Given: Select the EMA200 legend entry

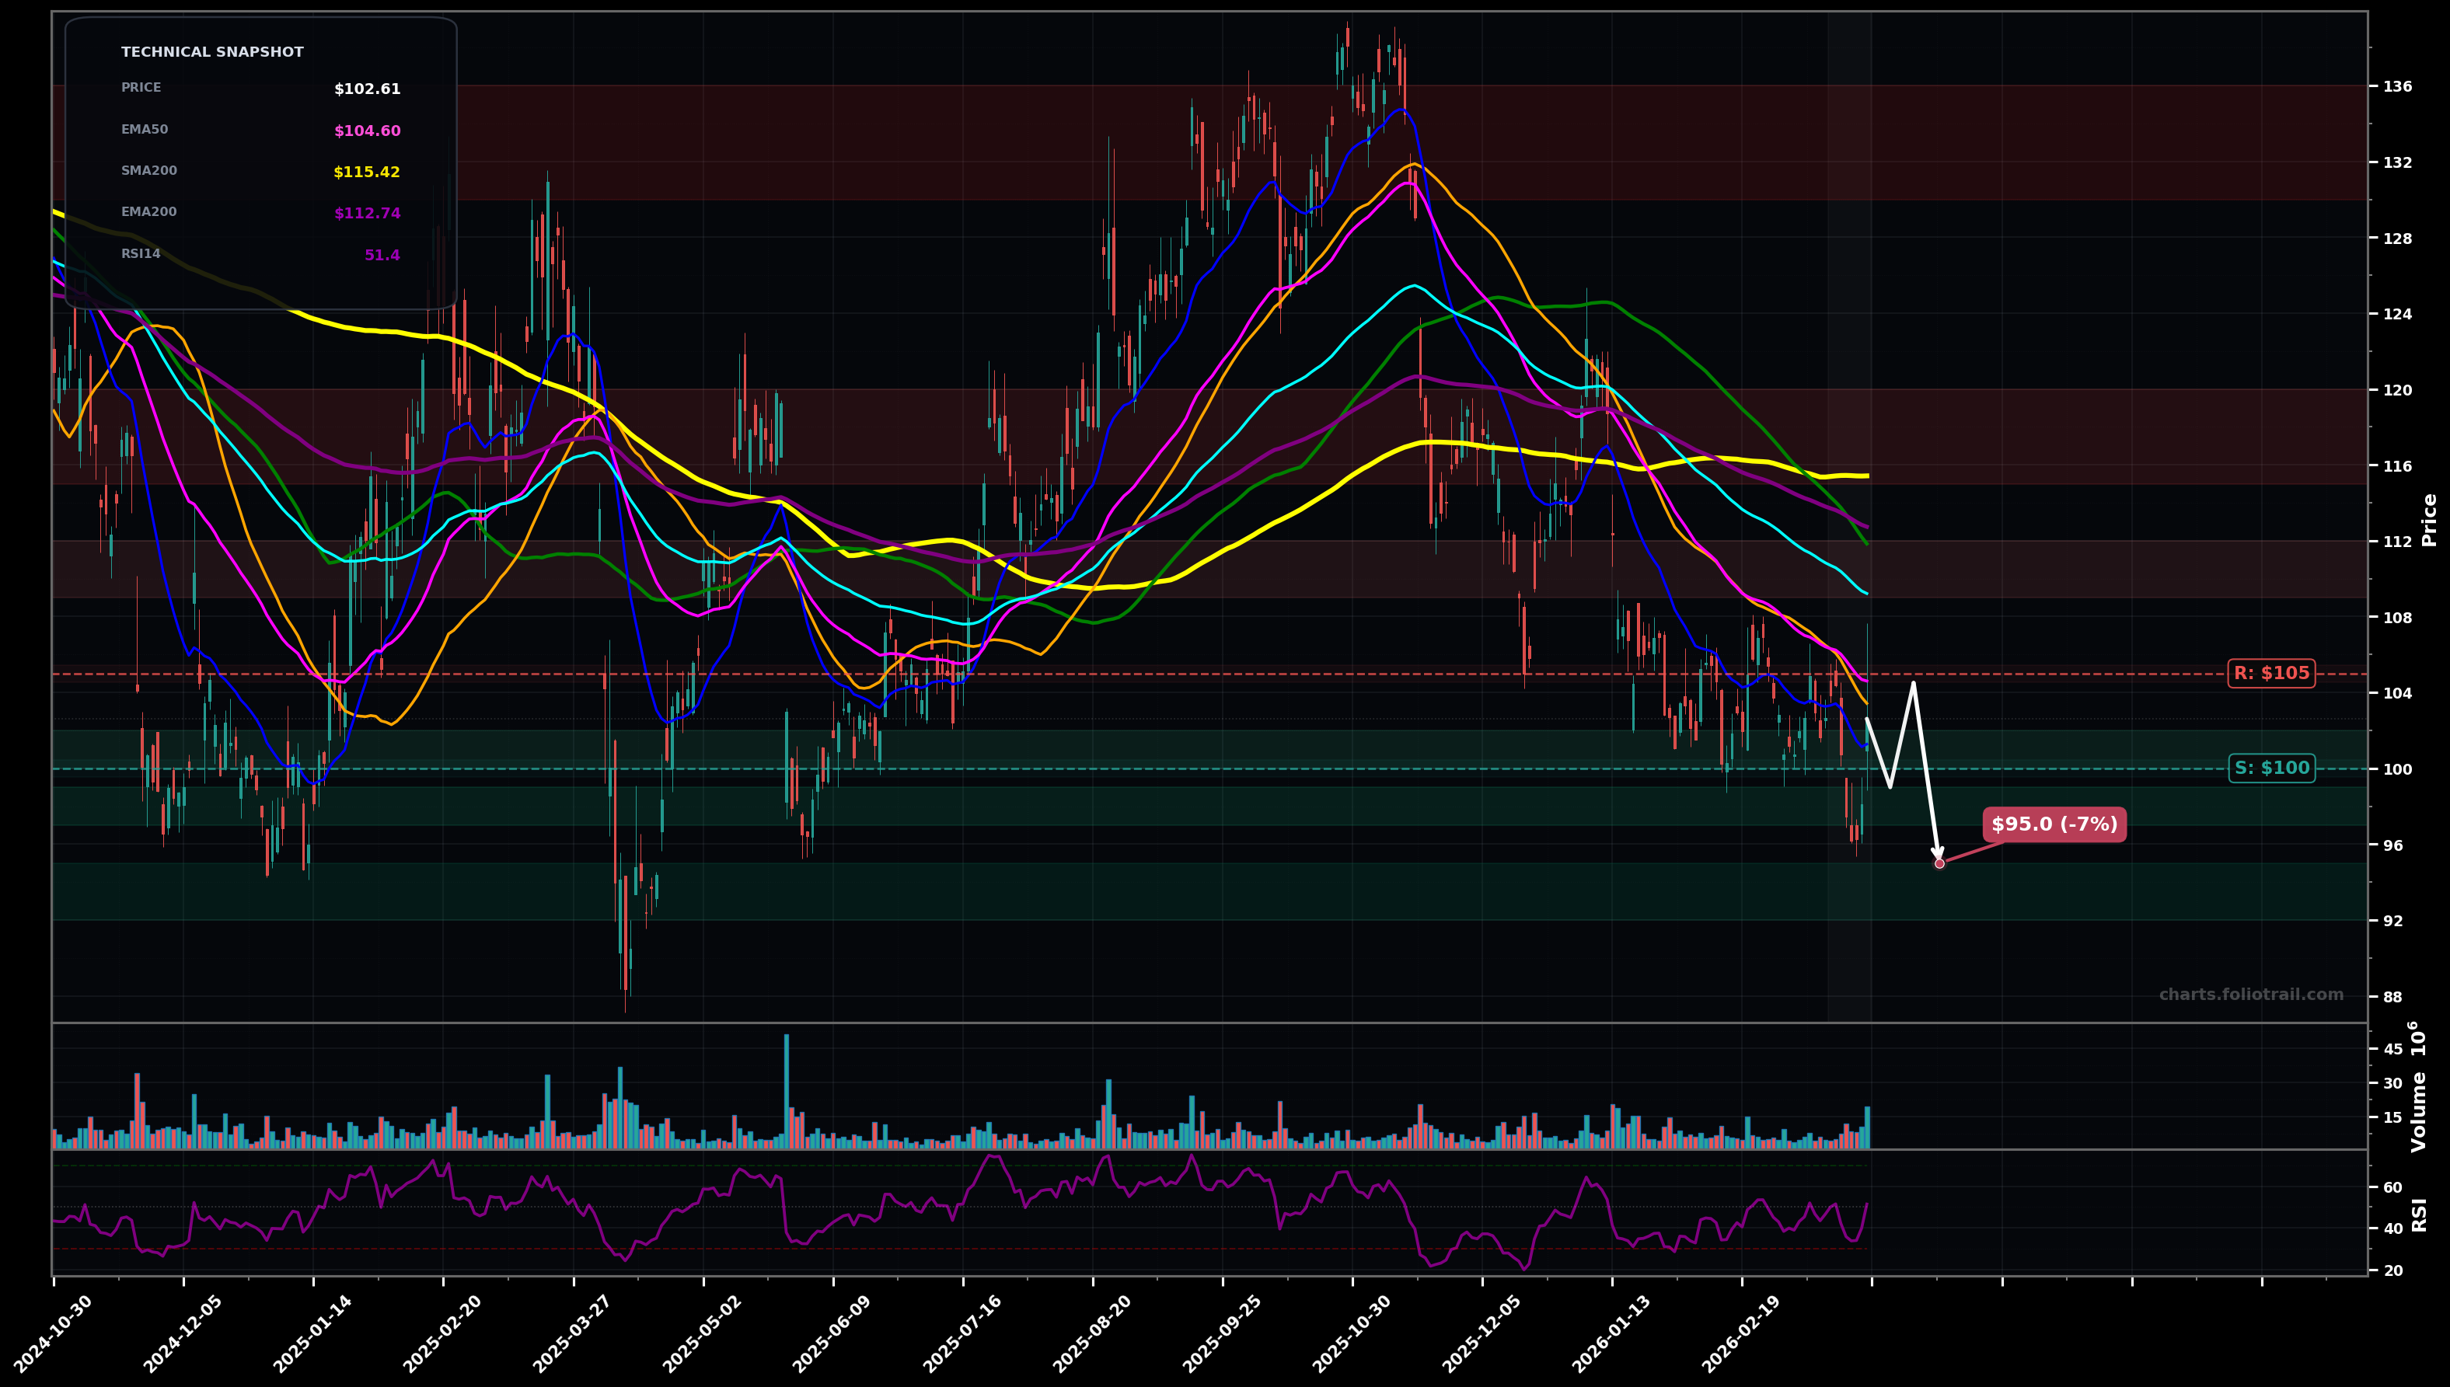Looking at the screenshot, I should tap(148, 211).
